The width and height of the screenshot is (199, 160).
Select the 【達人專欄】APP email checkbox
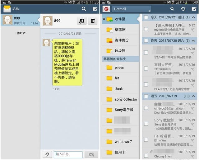[x=146, y=29]
